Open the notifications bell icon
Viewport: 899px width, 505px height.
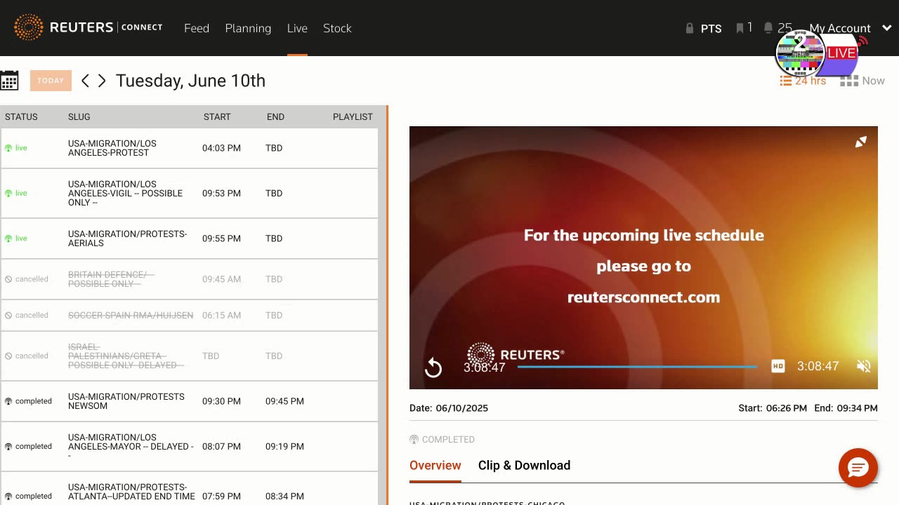(x=768, y=28)
